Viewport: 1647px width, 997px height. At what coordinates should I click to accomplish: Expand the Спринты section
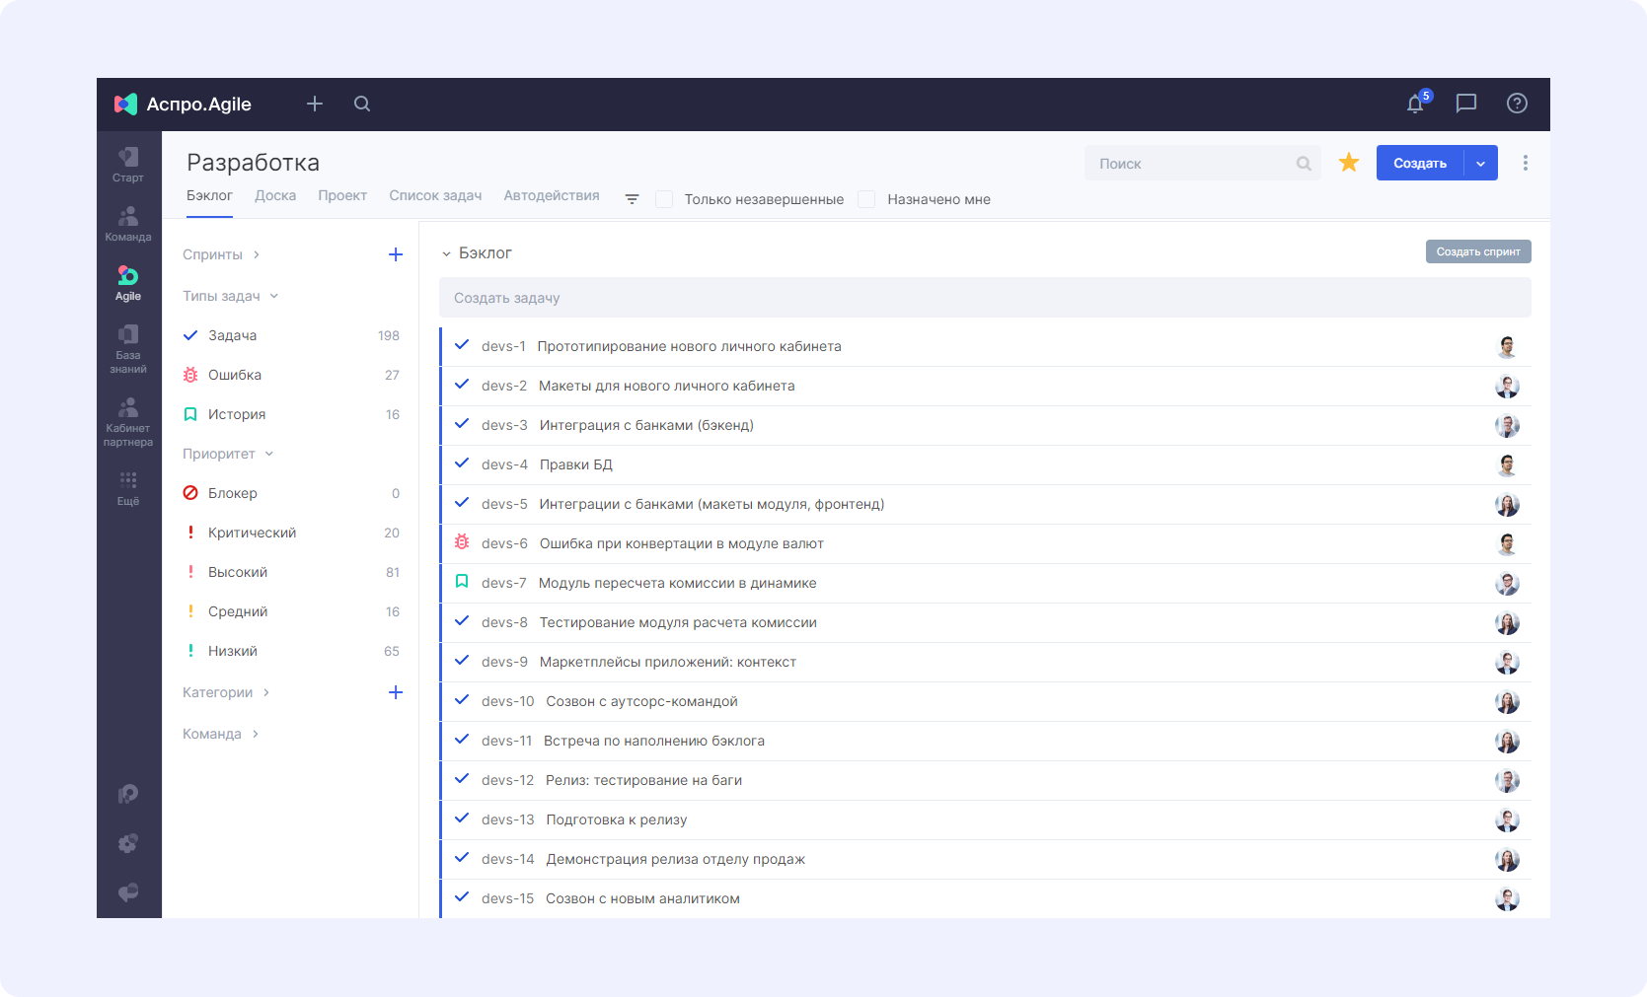(221, 254)
